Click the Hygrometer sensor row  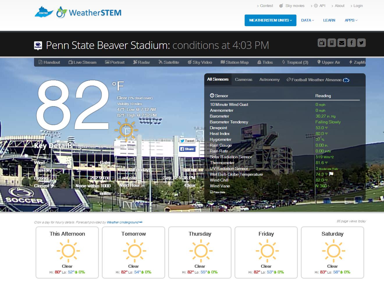pyautogui.click(x=285, y=139)
